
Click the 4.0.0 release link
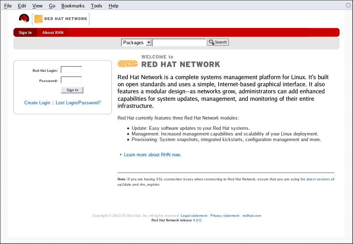[x=197, y=220]
